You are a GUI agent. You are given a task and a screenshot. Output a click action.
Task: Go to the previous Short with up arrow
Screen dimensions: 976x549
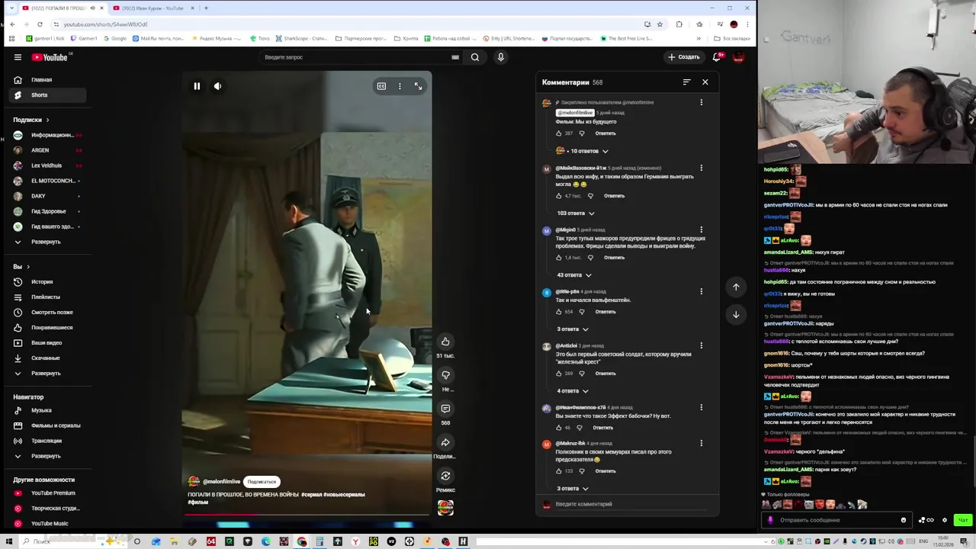tap(736, 287)
